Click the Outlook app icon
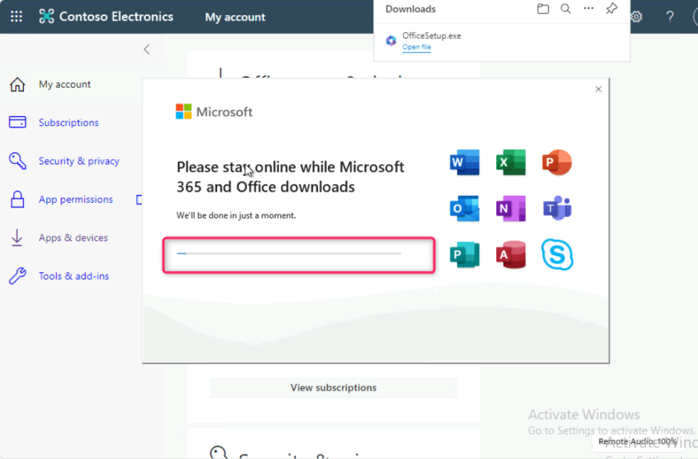 pyautogui.click(x=465, y=209)
